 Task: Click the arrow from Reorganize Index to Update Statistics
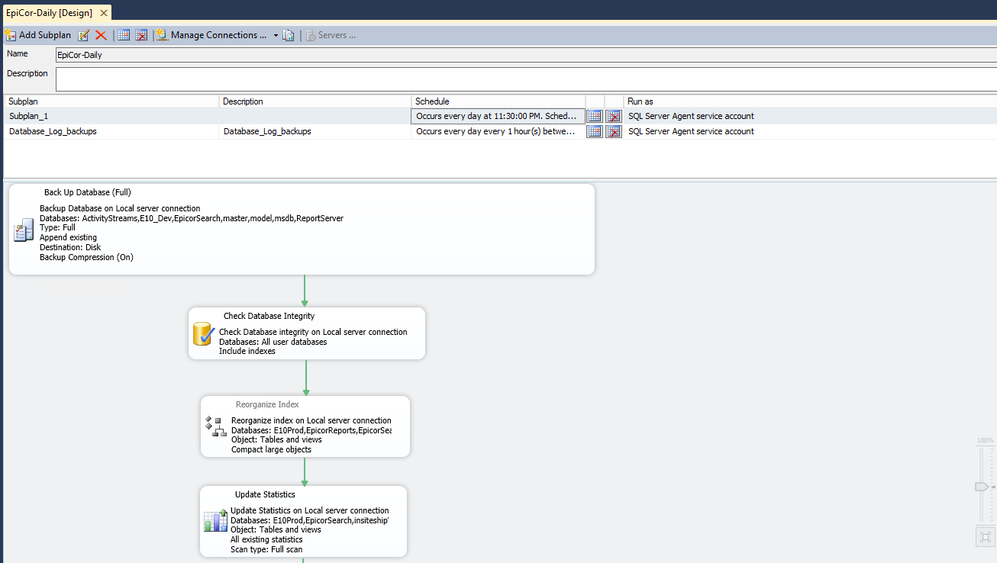(x=305, y=471)
